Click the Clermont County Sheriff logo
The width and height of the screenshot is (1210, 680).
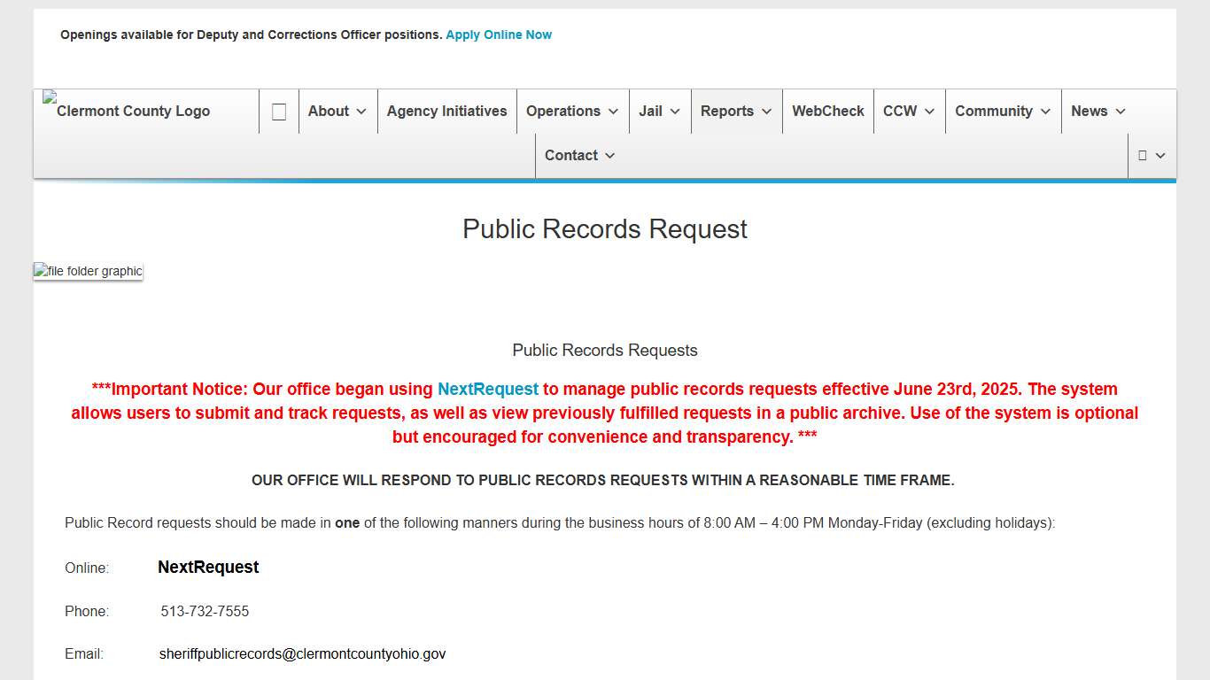pos(126,111)
